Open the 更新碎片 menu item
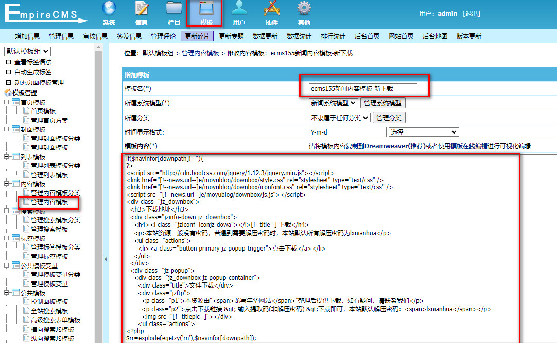 coord(197,36)
